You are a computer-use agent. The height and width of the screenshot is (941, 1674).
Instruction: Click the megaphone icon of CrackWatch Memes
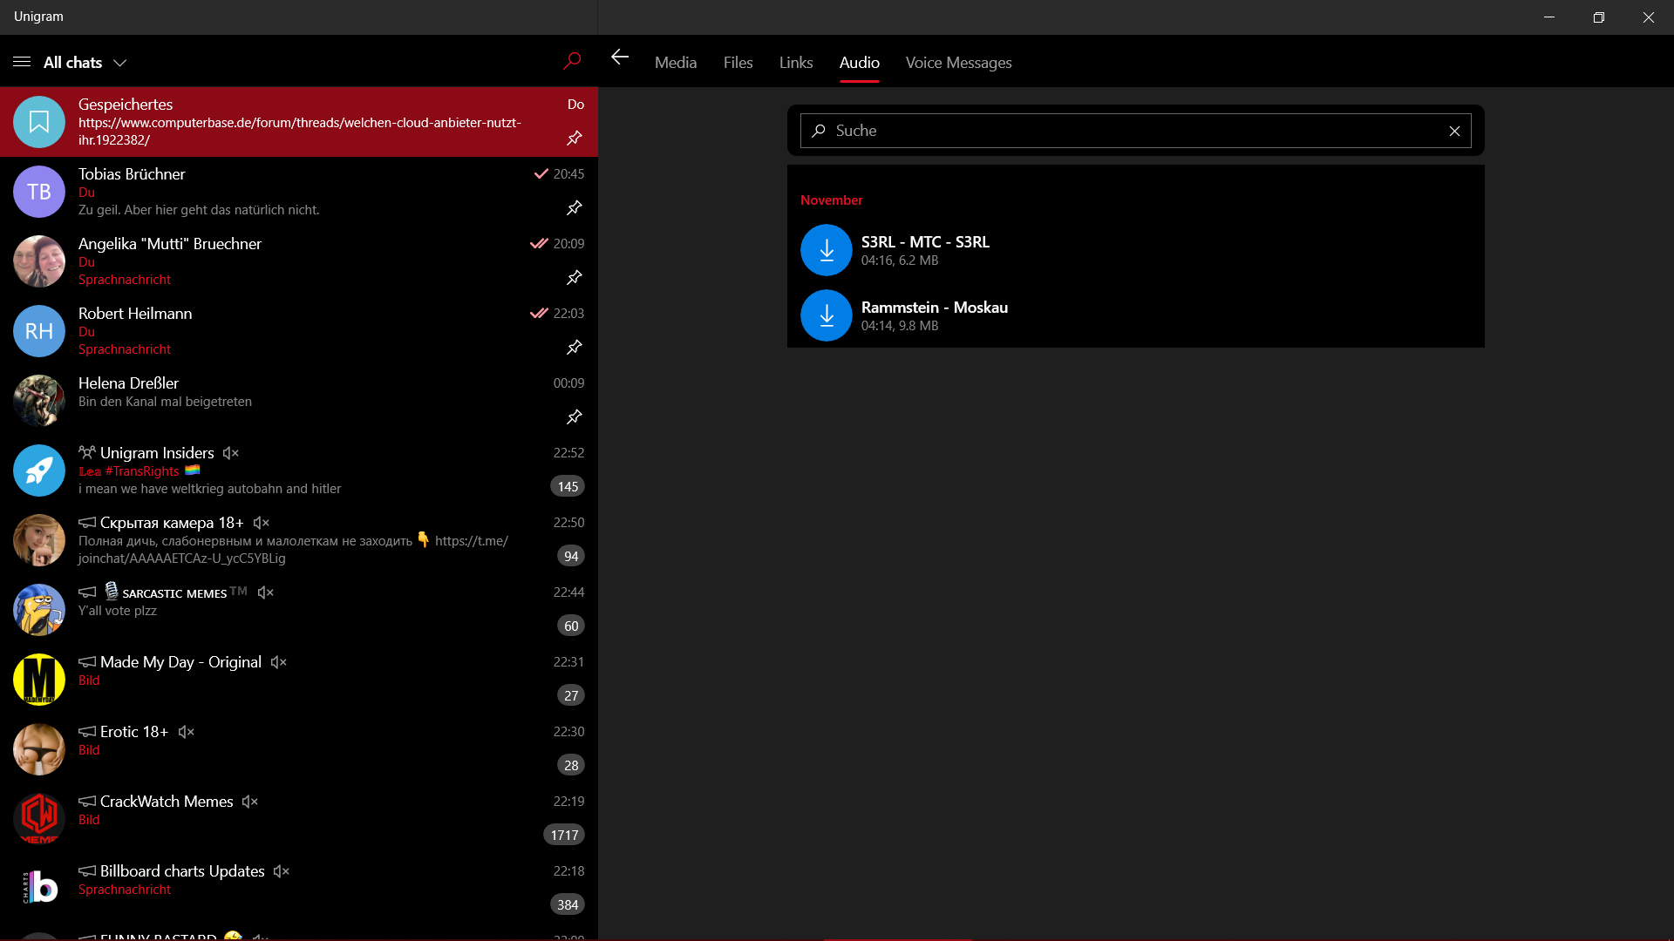(x=87, y=802)
